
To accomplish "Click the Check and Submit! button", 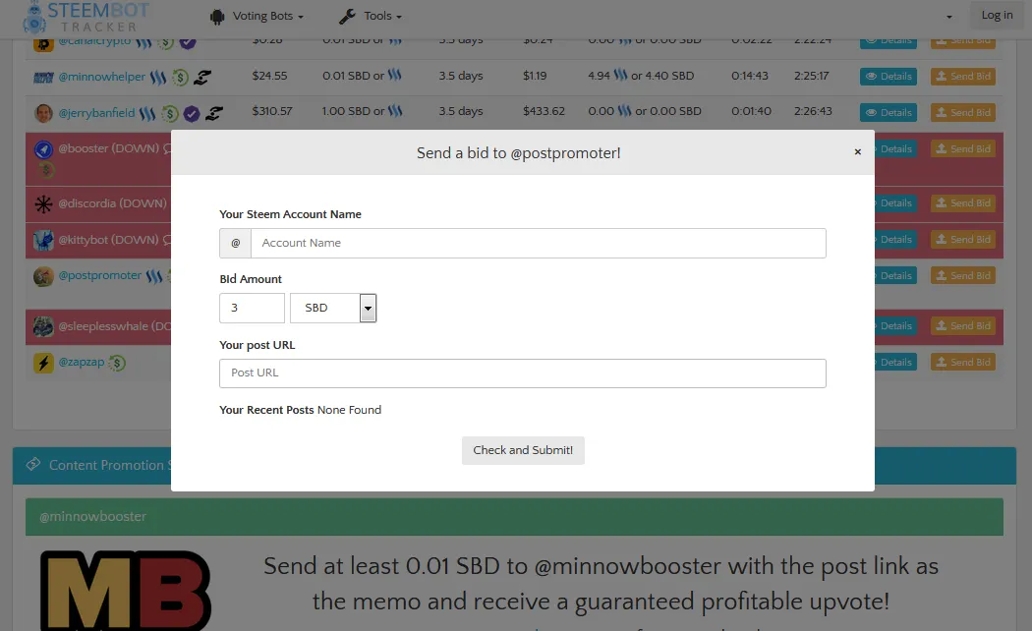I will pyautogui.click(x=523, y=450).
